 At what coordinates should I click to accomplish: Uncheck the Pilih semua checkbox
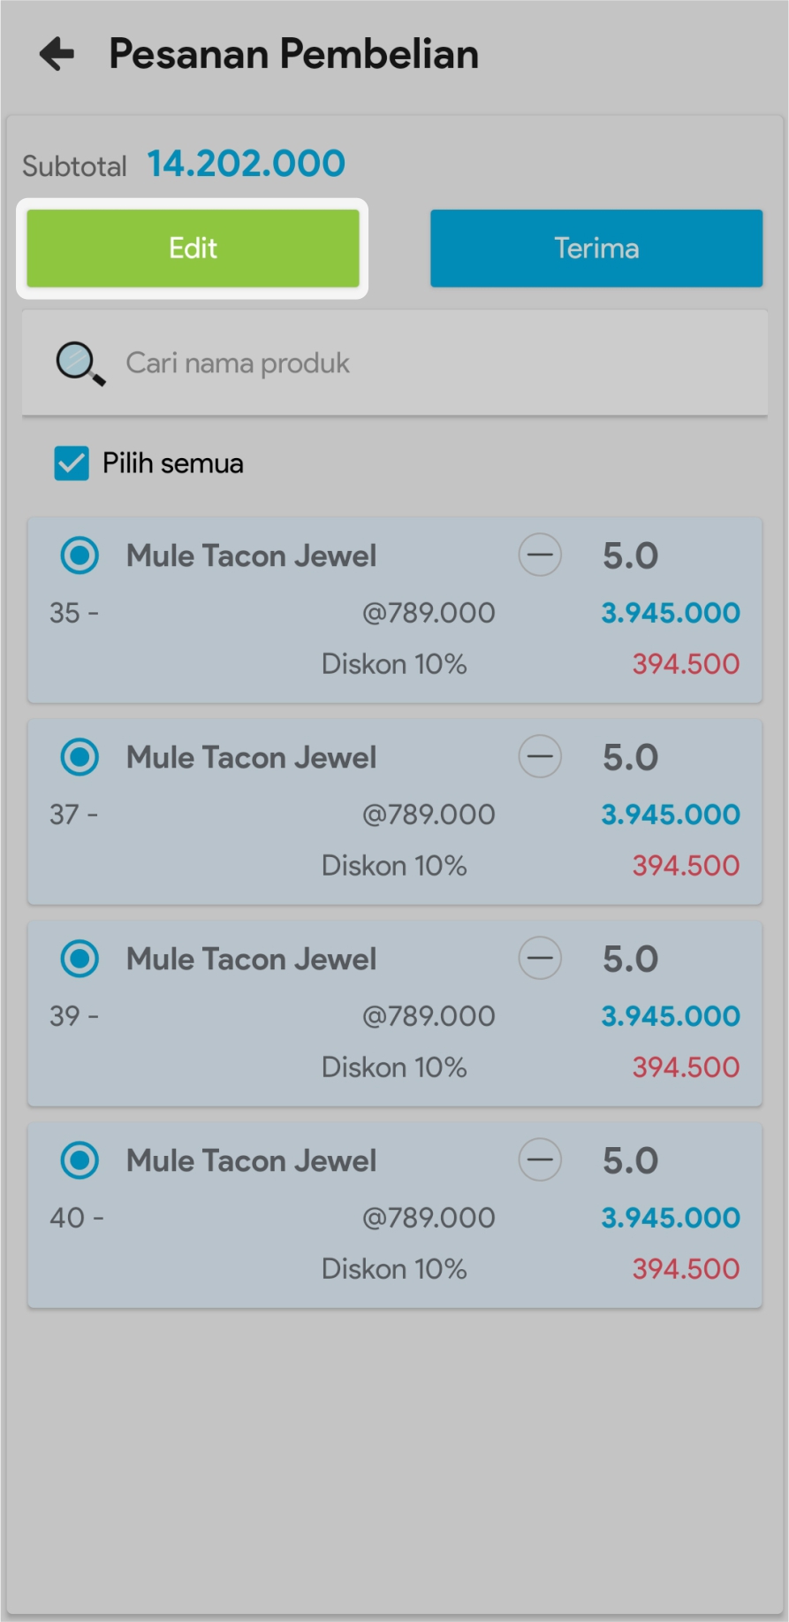point(72,463)
